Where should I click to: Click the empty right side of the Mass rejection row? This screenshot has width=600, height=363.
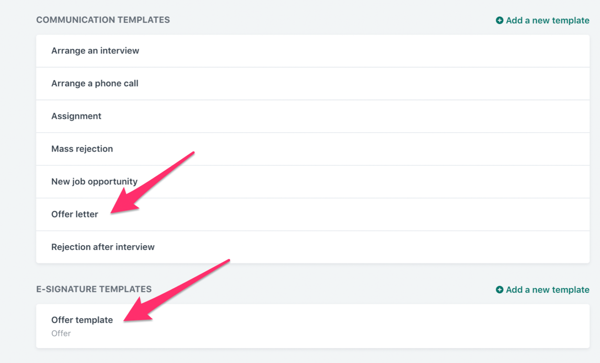click(430, 149)
